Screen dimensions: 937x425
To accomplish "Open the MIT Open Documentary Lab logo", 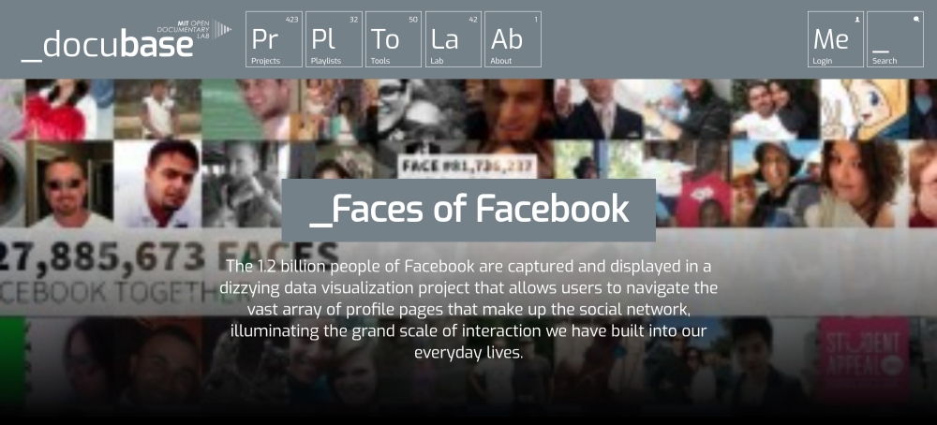I will (x=194, y=29).
